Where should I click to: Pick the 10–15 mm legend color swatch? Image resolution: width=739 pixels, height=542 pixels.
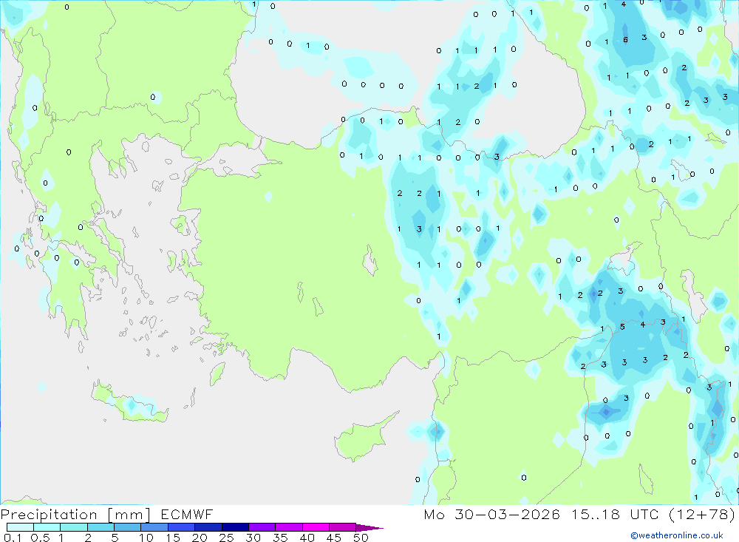(x=154, y=527)
